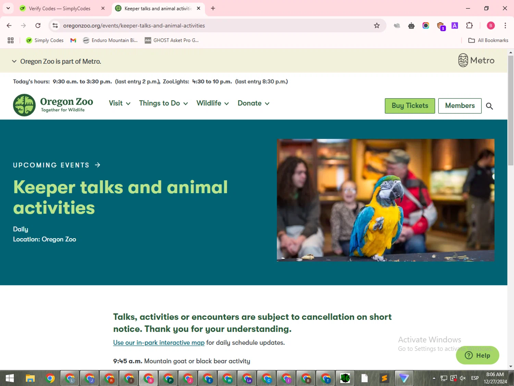This screenshot has height=386, width=514.
Task: Bookmark this page with star icon
Action: coord(377,26)
